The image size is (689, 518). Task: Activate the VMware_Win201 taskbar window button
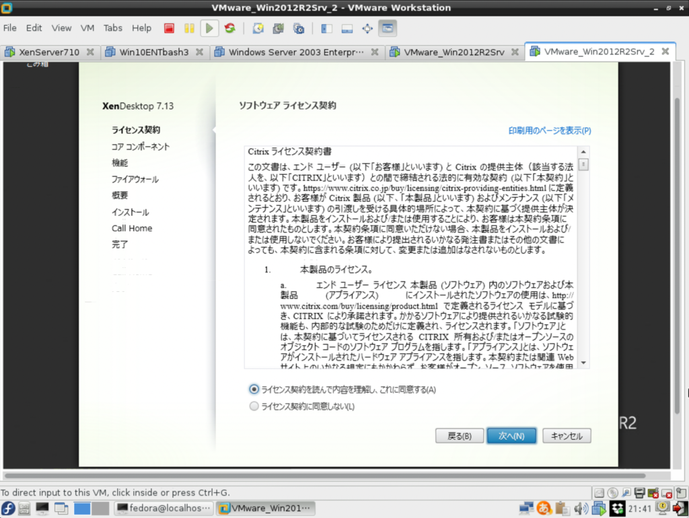point(266,509)
